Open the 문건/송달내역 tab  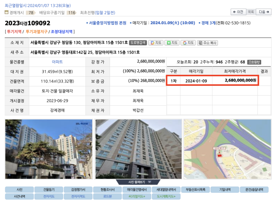(254, 190)
